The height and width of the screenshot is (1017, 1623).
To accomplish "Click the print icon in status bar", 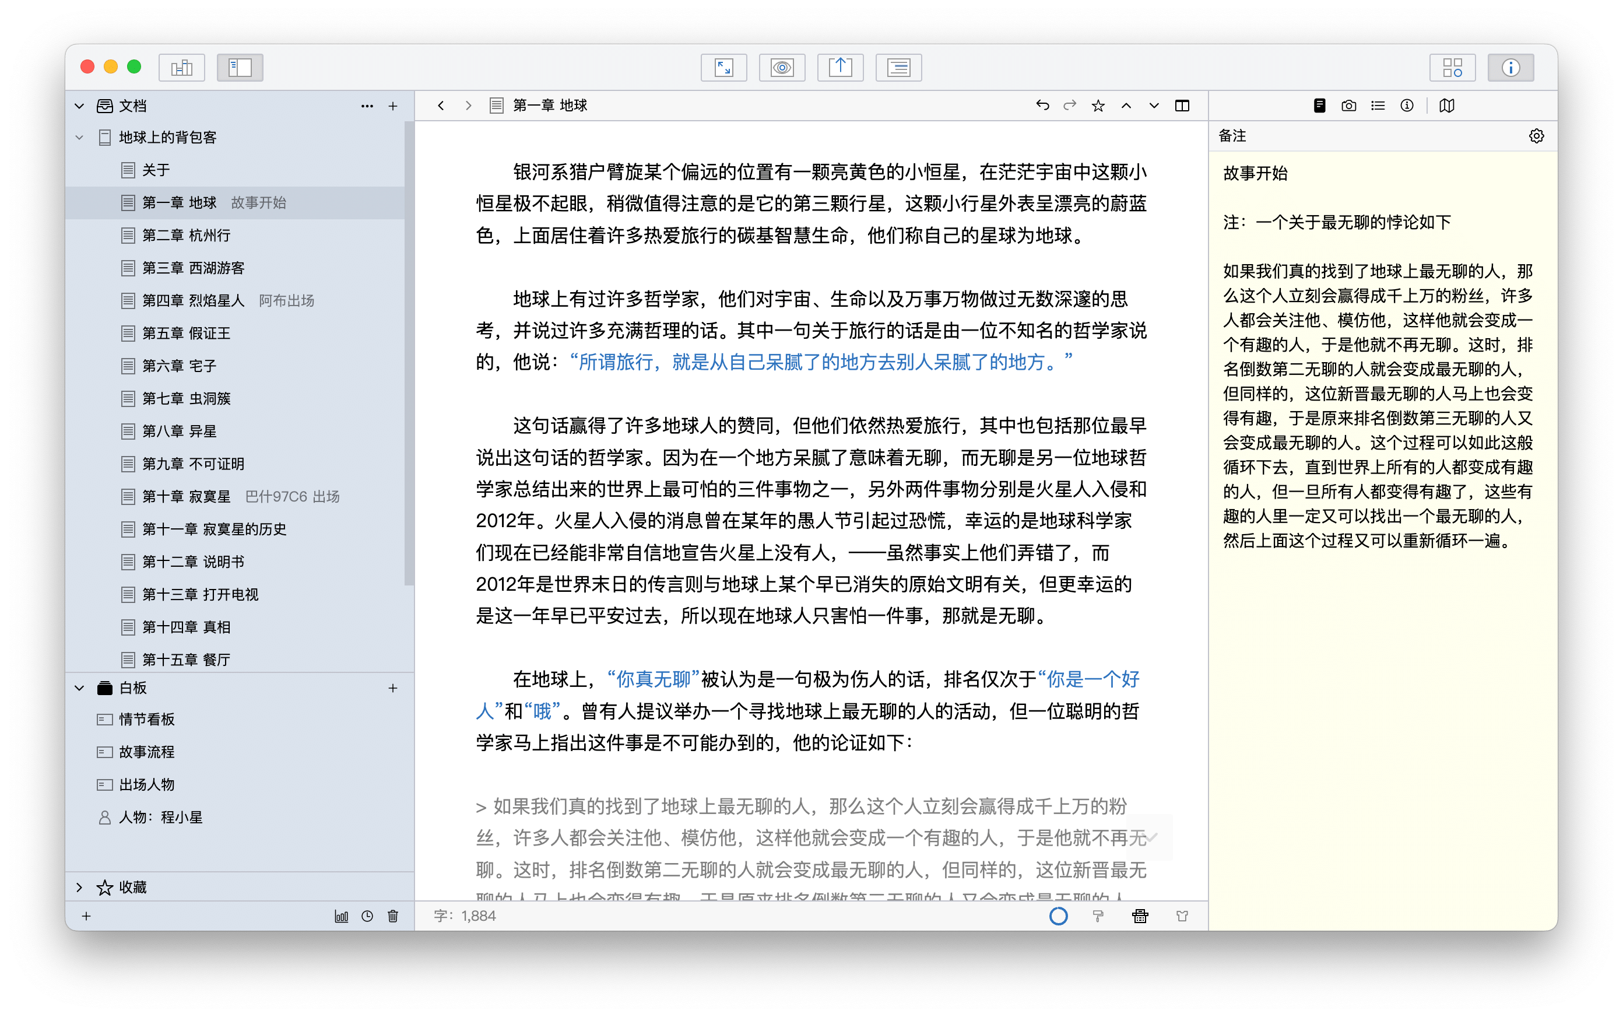I will 1140,916.
